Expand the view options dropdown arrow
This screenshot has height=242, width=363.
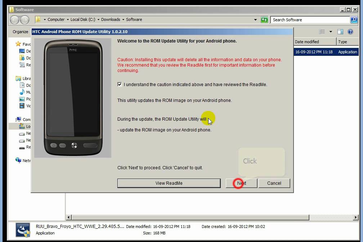[331, 32]
